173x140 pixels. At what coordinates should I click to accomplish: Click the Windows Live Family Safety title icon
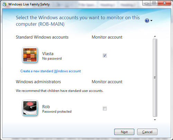(4, 4)
